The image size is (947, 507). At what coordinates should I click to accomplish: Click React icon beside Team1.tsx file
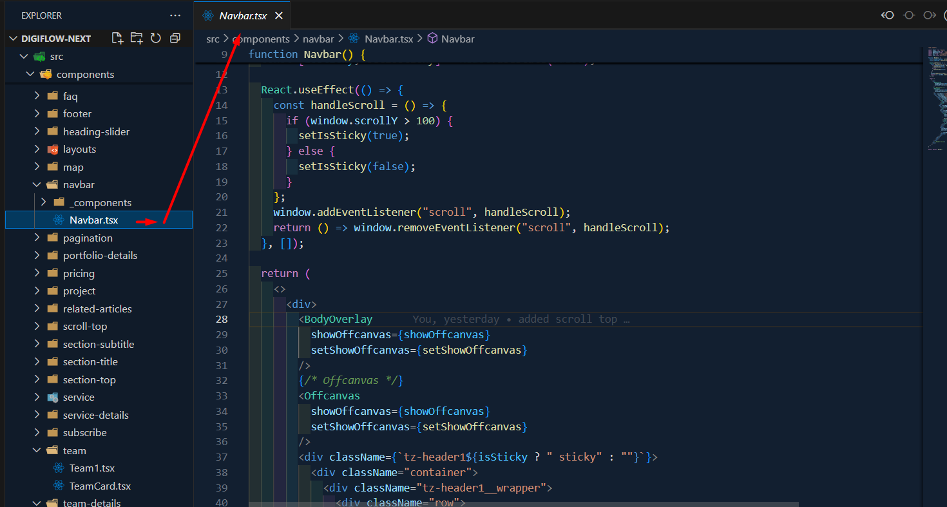[x=59, y=468]
